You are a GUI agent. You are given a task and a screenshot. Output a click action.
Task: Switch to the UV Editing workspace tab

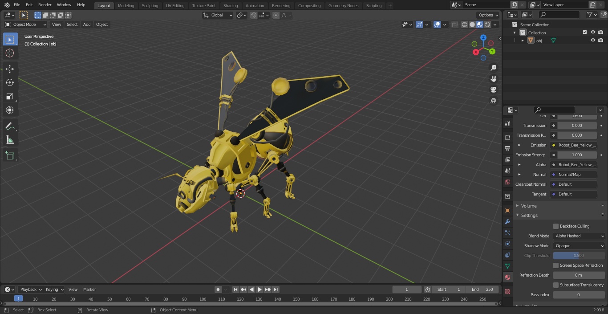pyautogui.click(x=175, y=5)
